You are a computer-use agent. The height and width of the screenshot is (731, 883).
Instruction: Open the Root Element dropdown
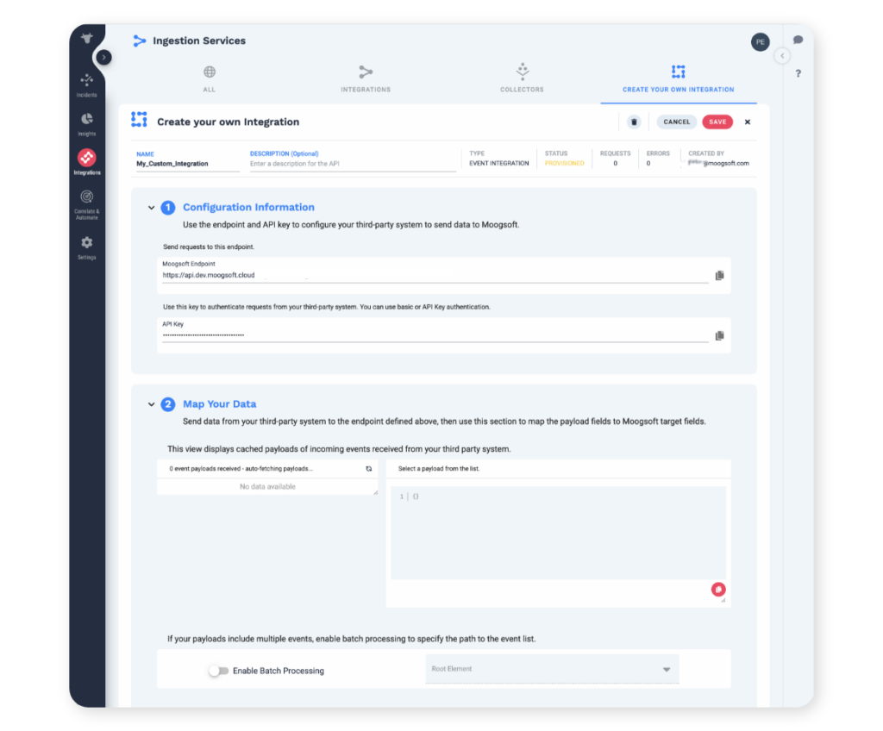coord(552,669)
